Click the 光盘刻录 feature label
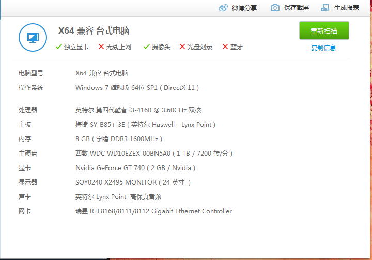Viewport: 372px width, 260px height. point(200,47)
